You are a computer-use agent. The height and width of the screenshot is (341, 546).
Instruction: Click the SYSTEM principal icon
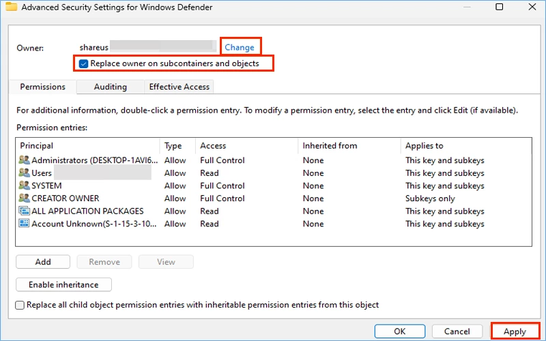coord(24,186)
